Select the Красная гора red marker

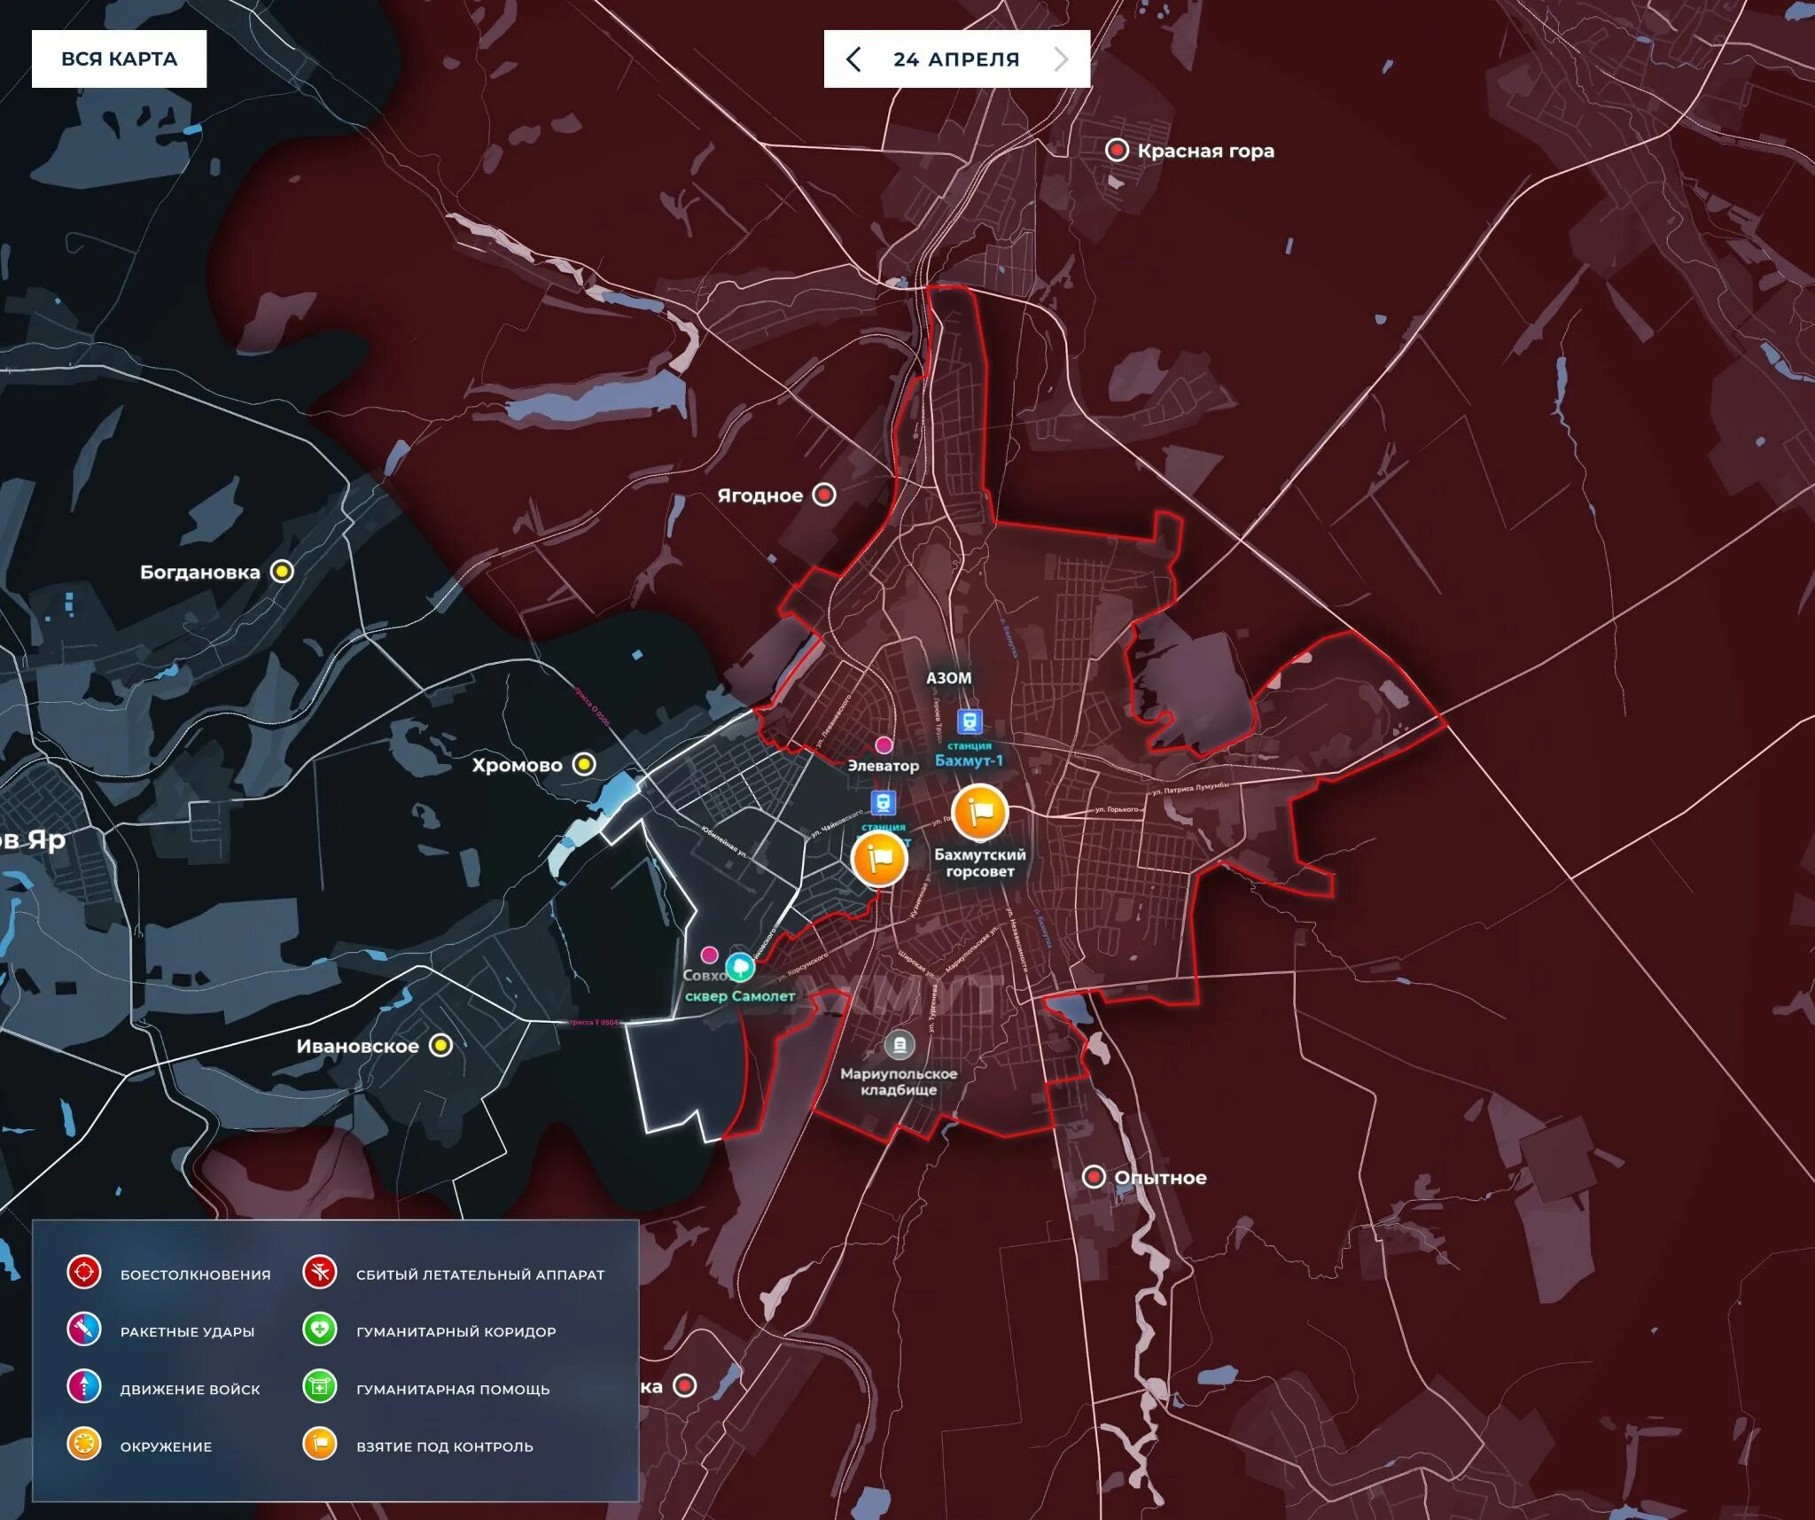pyautogui.click(x=1117, y=150)
